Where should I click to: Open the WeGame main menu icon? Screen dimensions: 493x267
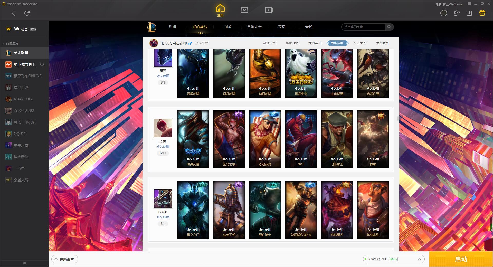pyautogui.click(x=469, y=4)
